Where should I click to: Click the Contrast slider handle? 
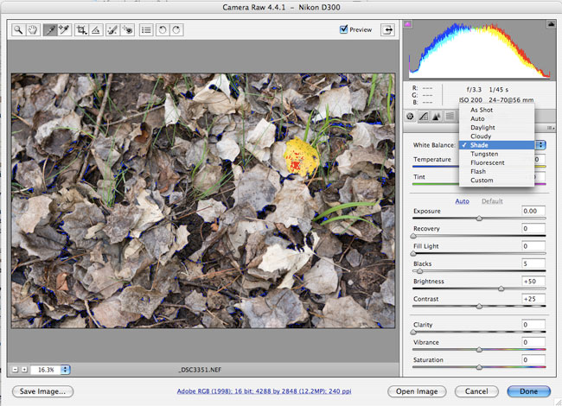pyautogui.click(x=479, y=306)
